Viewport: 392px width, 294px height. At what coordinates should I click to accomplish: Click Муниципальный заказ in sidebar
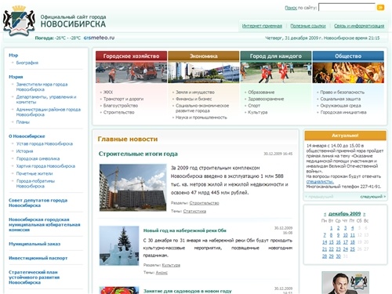pyautogui.click(x=34, y=244)
